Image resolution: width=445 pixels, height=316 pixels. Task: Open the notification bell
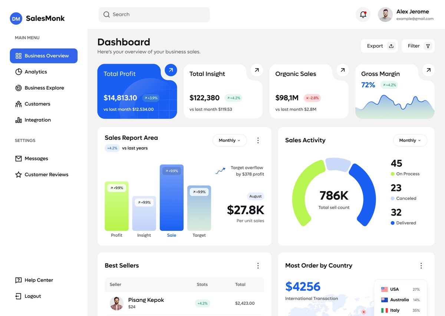click(363, 14)
